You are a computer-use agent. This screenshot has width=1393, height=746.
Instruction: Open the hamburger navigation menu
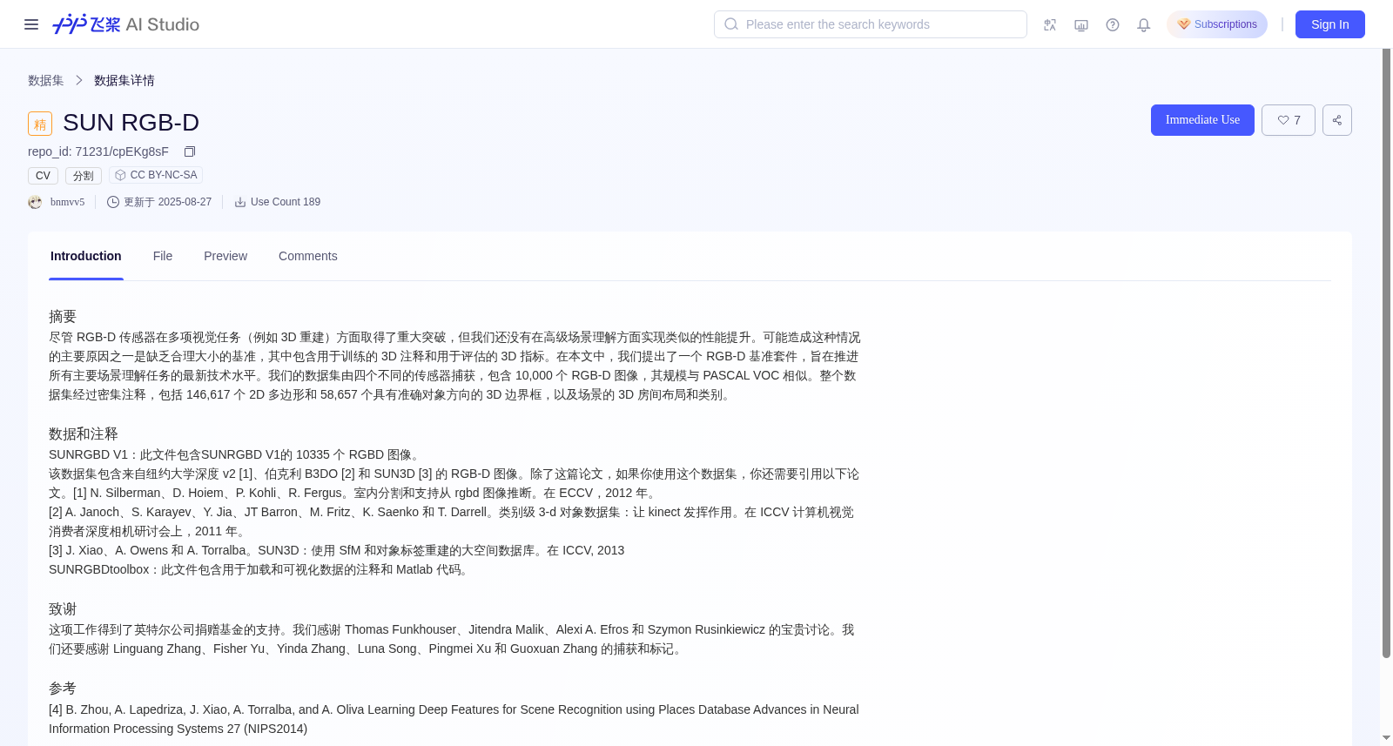(x=31, y=24)
